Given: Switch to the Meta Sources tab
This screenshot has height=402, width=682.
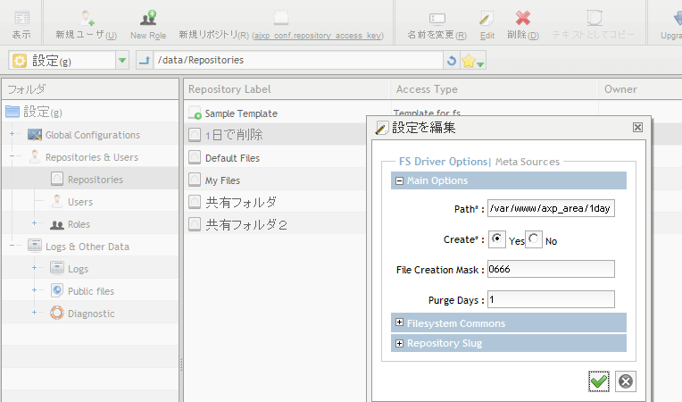Looking at the screenshot, I should point(527,162).
